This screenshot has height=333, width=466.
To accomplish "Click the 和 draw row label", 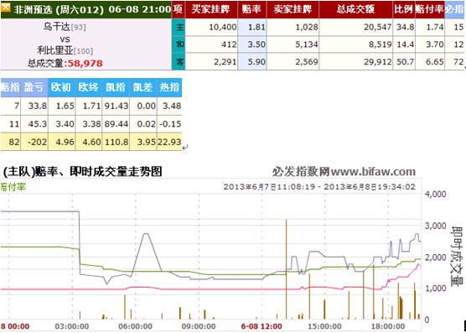I will coord(179,44).
